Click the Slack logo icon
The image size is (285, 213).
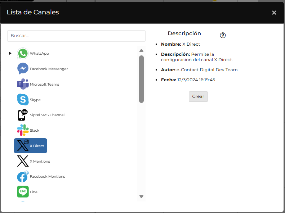pyautogui.click(x=23, y=130)
